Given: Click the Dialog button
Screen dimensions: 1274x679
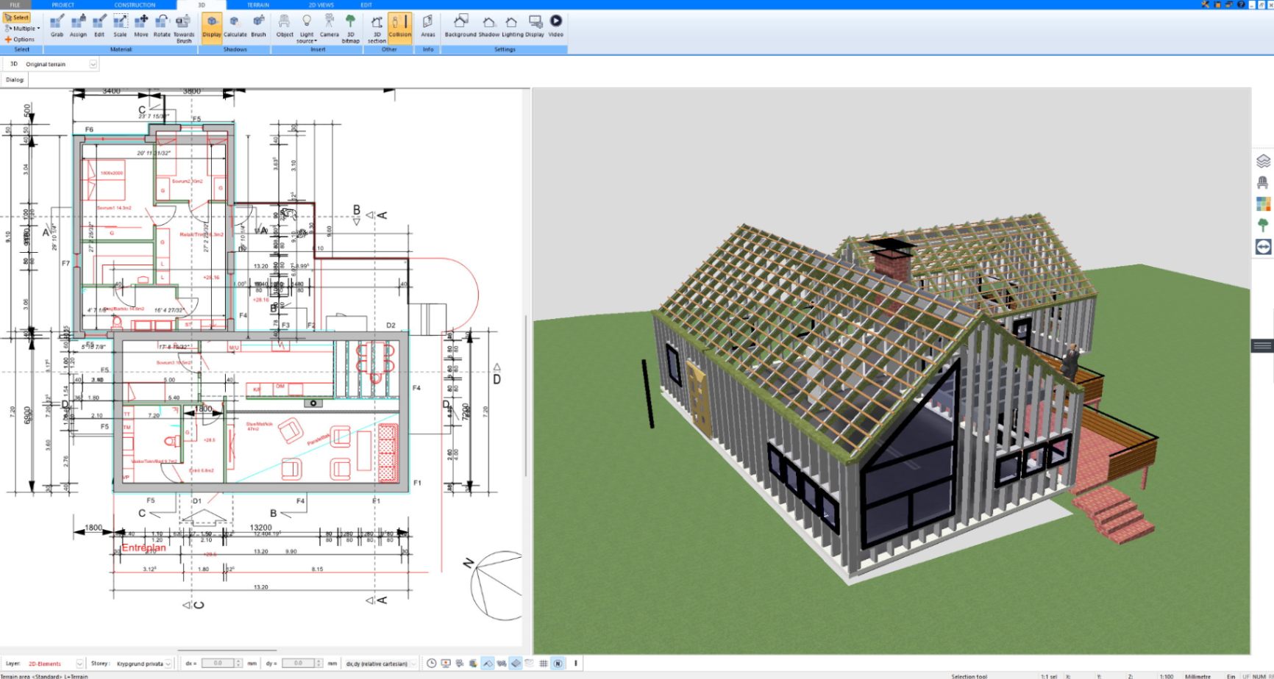Looking at the screenshot, I should (15, 79).
